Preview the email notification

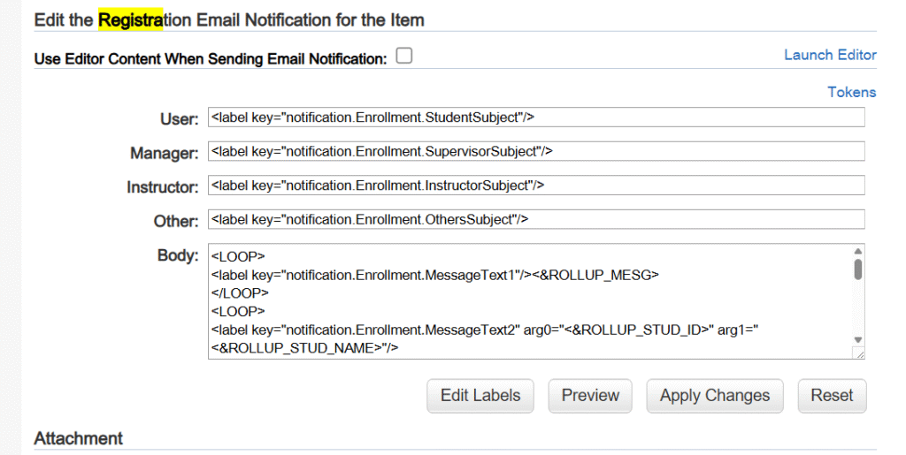click(x=590, y=396)
